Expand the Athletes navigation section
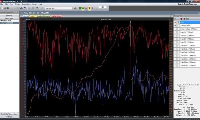200x120 pixels. coord(9,15)
